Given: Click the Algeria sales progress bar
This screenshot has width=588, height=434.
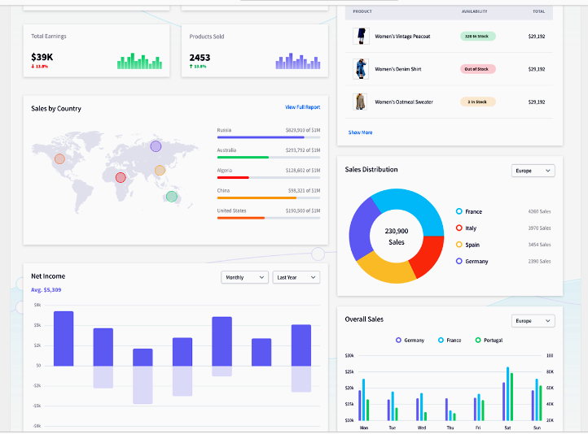Looking at the screenshot, I should [x=269, y=178].
